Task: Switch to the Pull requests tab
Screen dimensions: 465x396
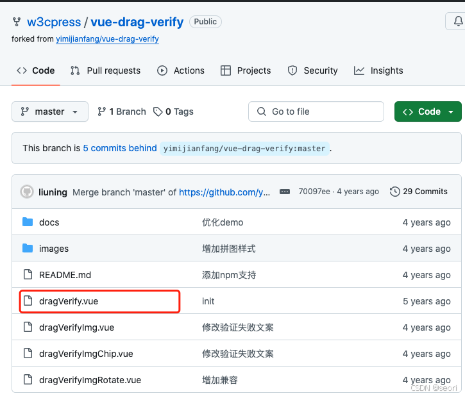Action: [105, 70]
